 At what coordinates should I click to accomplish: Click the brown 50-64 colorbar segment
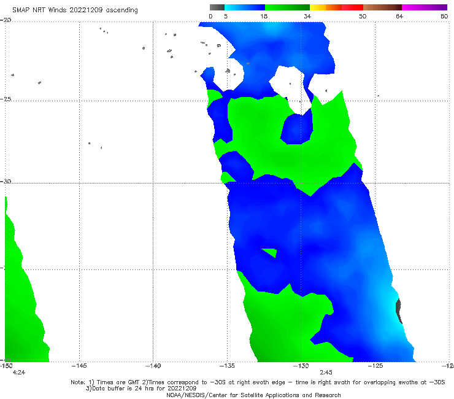click(382, 7)
